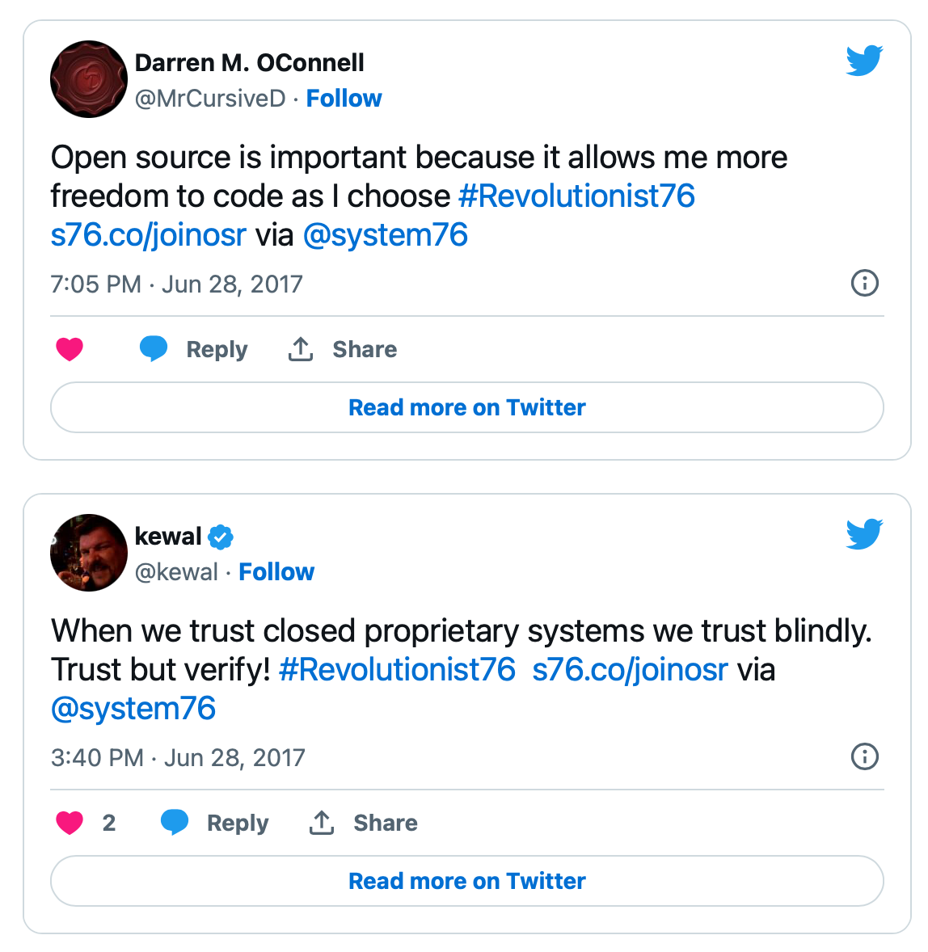Read more on Twitter for kewal's tweet
Screen dimensions: 928x952
(x=467, y=881)
